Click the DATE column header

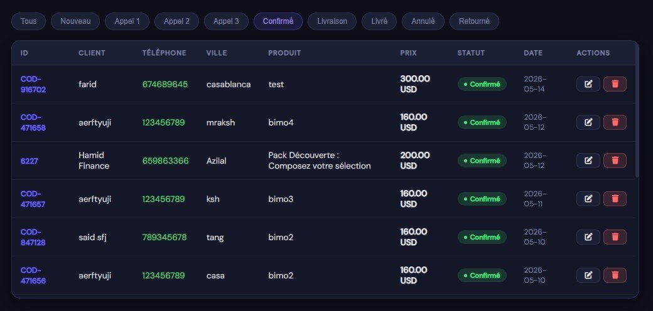click(533, 53)
